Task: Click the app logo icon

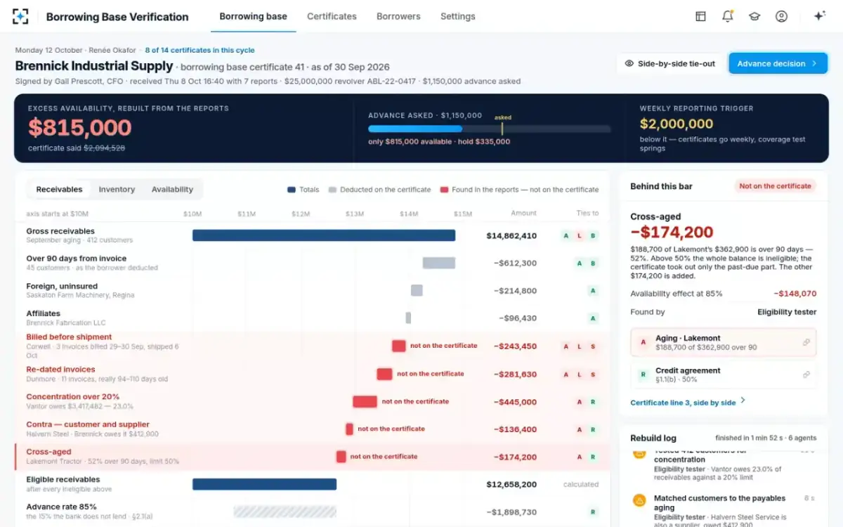Action: [x=20, y=16]
